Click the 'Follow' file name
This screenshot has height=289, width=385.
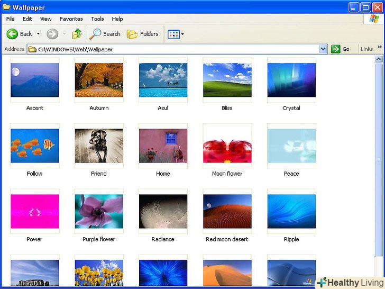34,174
